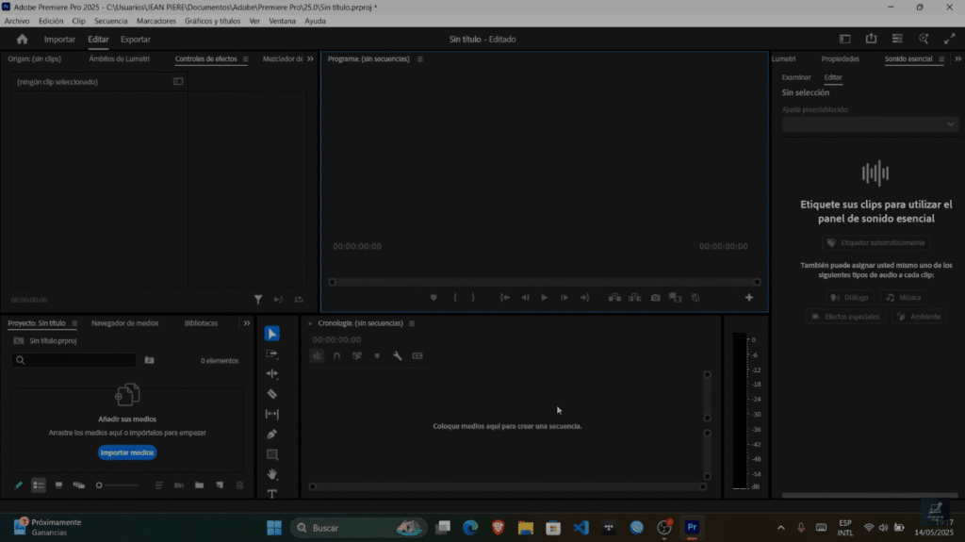Open Button Editor plus icon
Screen dimensions: 965x542
click(749, 298)
